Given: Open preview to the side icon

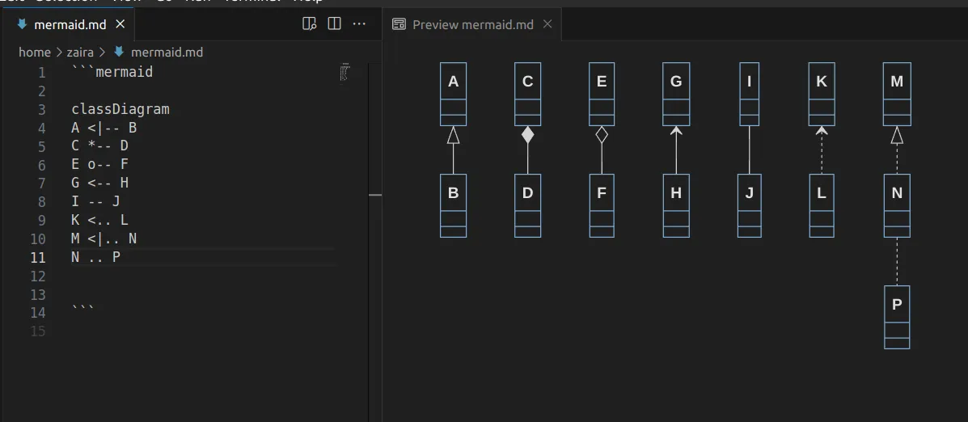Looking at the screenshot, I should (309, 24).
